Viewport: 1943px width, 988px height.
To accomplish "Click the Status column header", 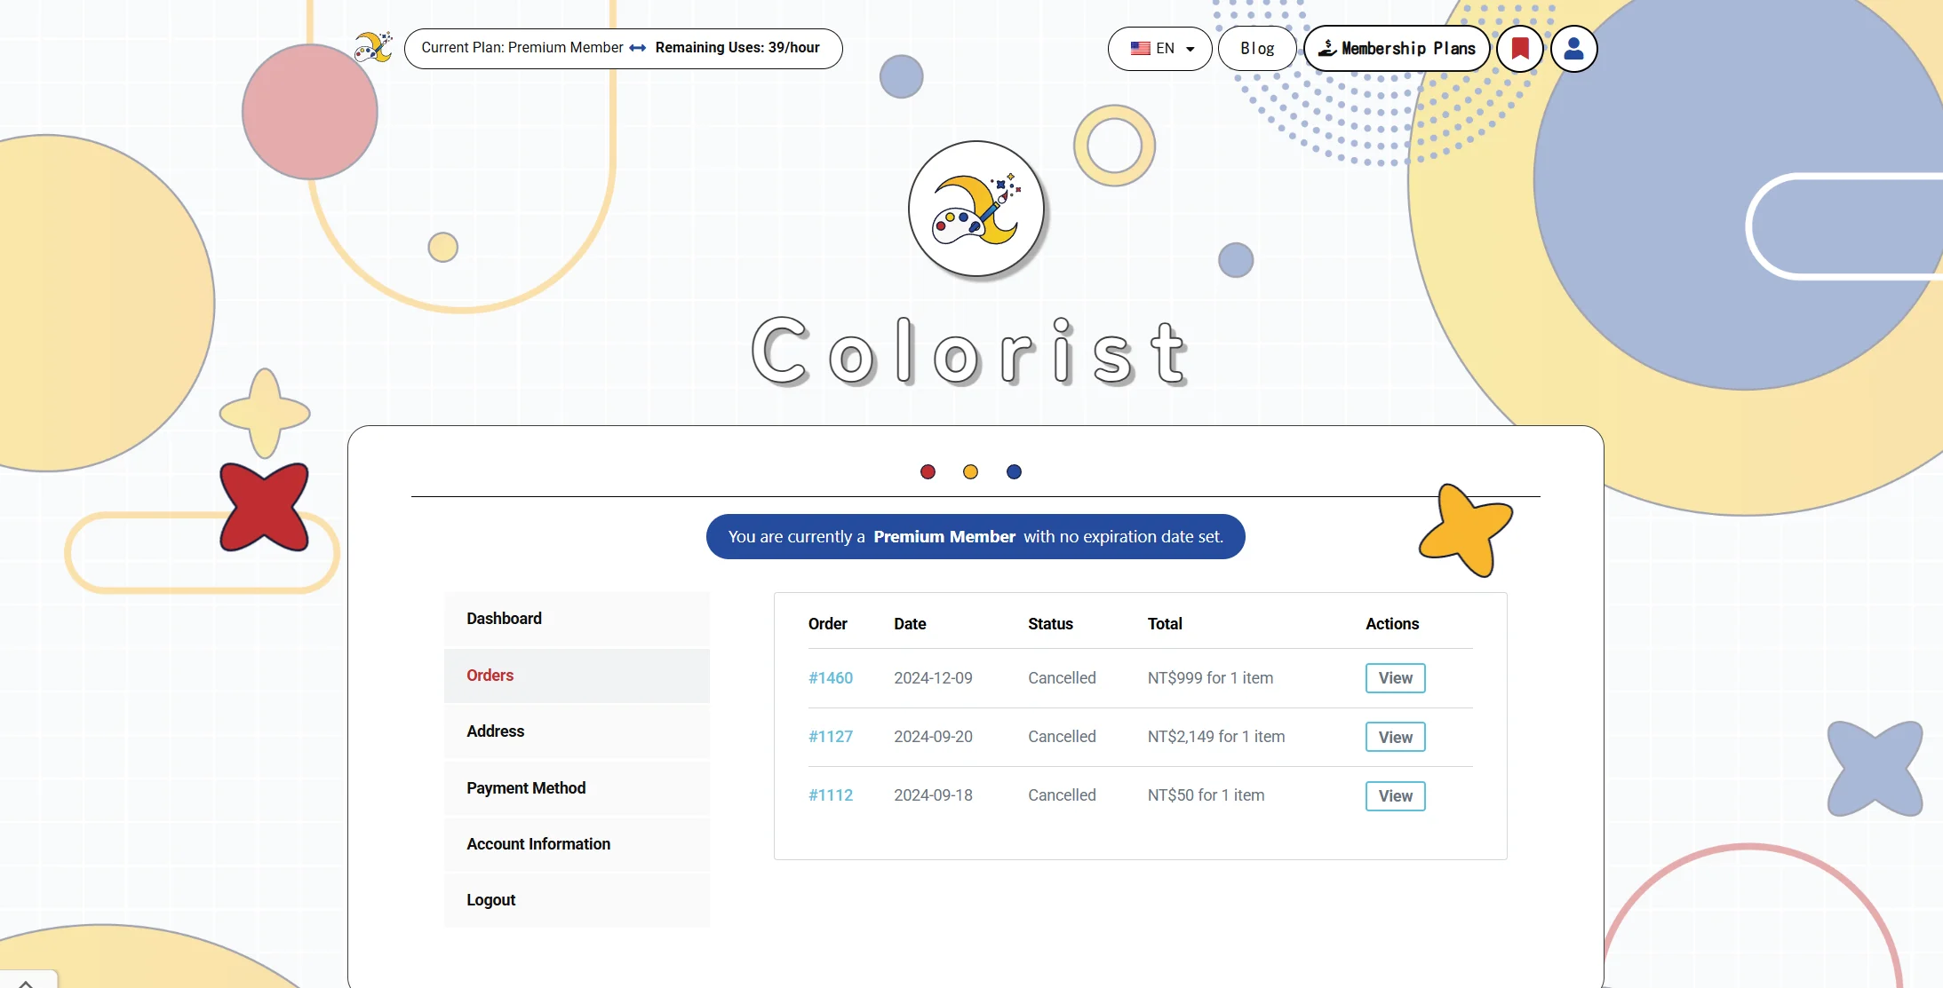I will pyautogui.click(x=1050, y=624).
